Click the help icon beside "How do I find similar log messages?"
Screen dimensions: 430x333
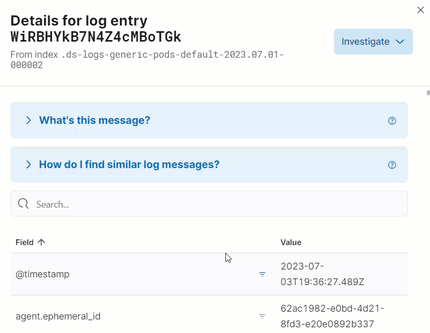[392, 164]
